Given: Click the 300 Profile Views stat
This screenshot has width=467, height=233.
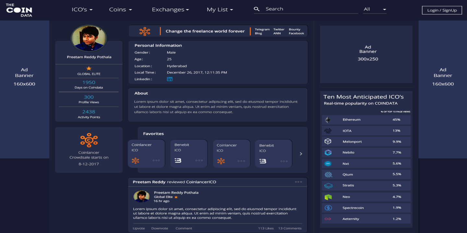Looking at the screenshot, I should click(89, 99).
